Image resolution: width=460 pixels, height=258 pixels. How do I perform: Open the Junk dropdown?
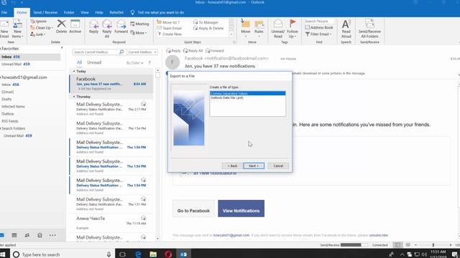coord(38,34)
